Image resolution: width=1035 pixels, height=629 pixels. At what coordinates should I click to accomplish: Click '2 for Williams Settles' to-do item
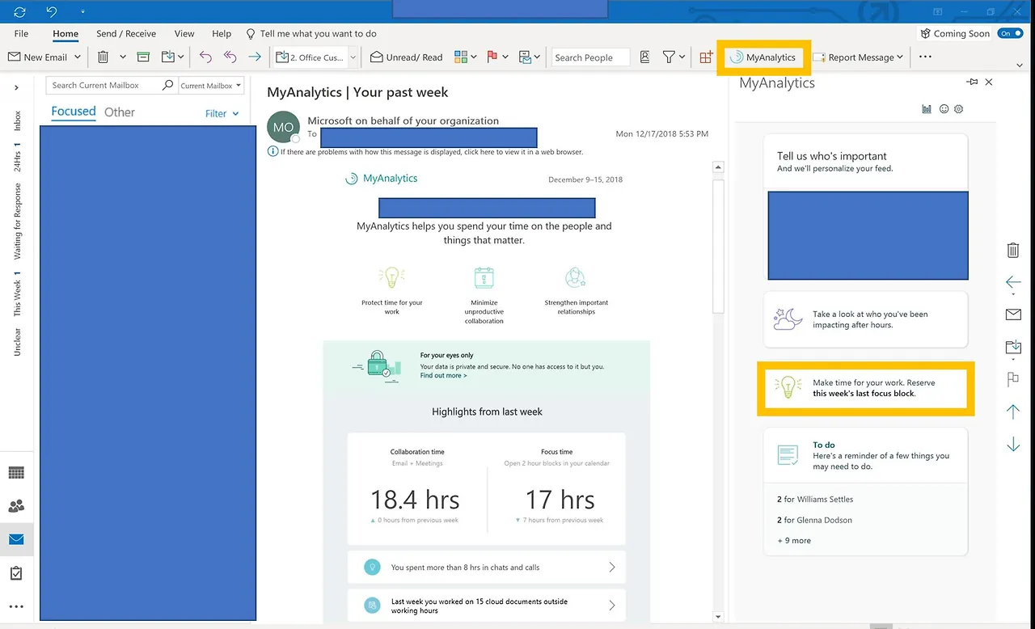click(815, 500)
